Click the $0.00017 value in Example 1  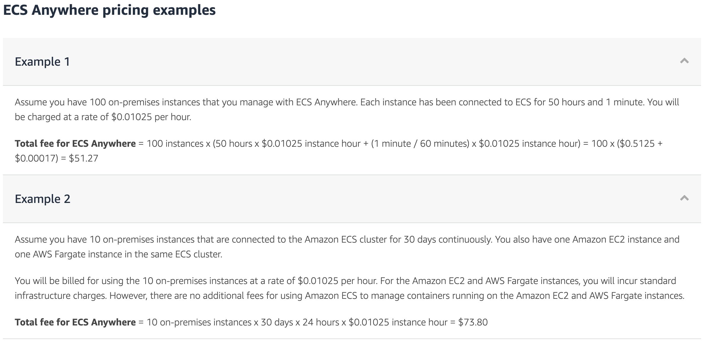pyautogui.click(x=36, y=158)
